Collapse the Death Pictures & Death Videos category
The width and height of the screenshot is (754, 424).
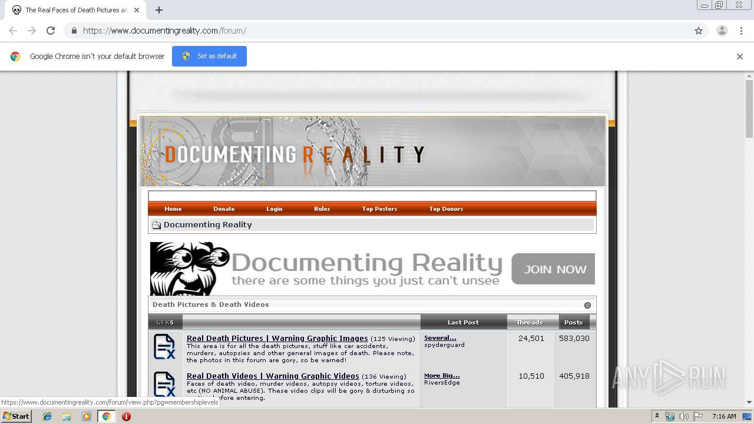coord(587,305)
